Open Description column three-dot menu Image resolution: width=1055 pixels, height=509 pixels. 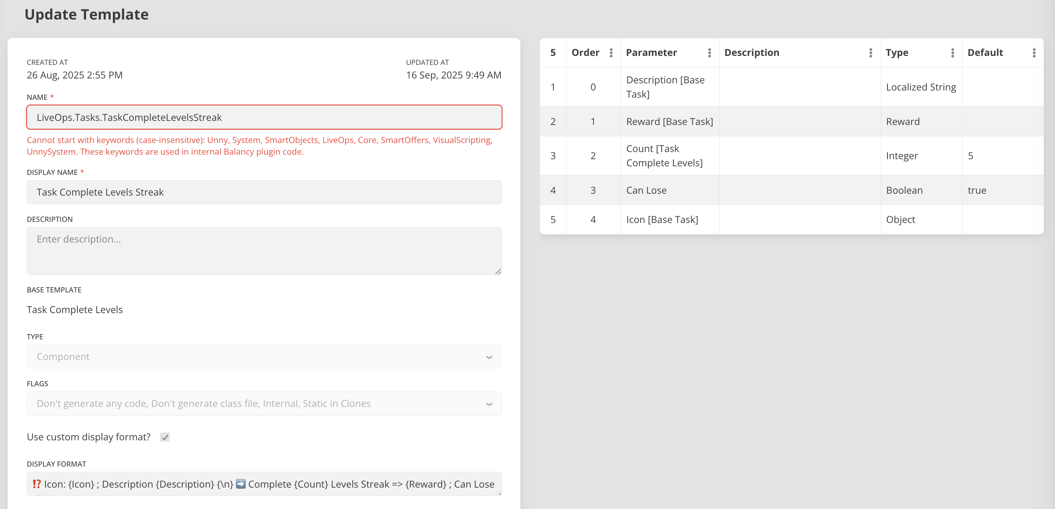[870, 53]
